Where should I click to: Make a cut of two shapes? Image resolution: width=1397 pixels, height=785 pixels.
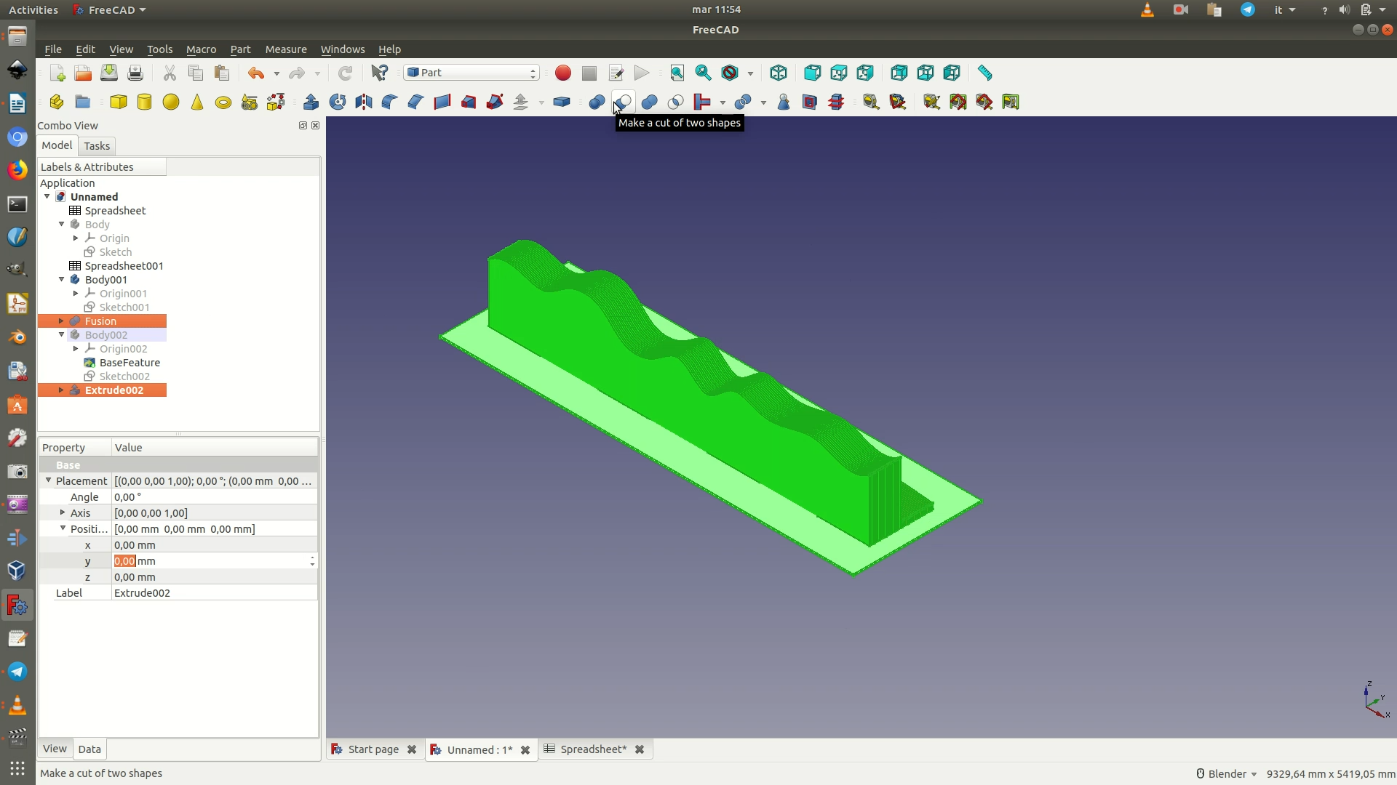[624, 102]
